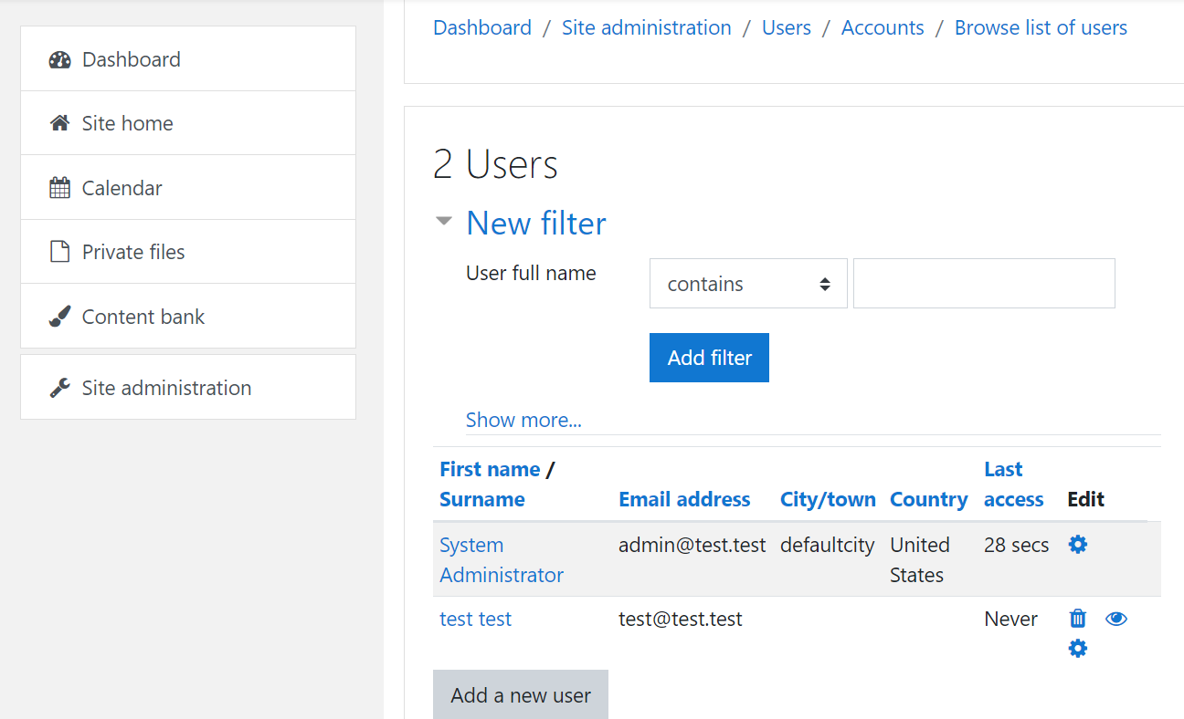
Task: Open the Content bank paintbrush icon
Action: tap(59, 316)
